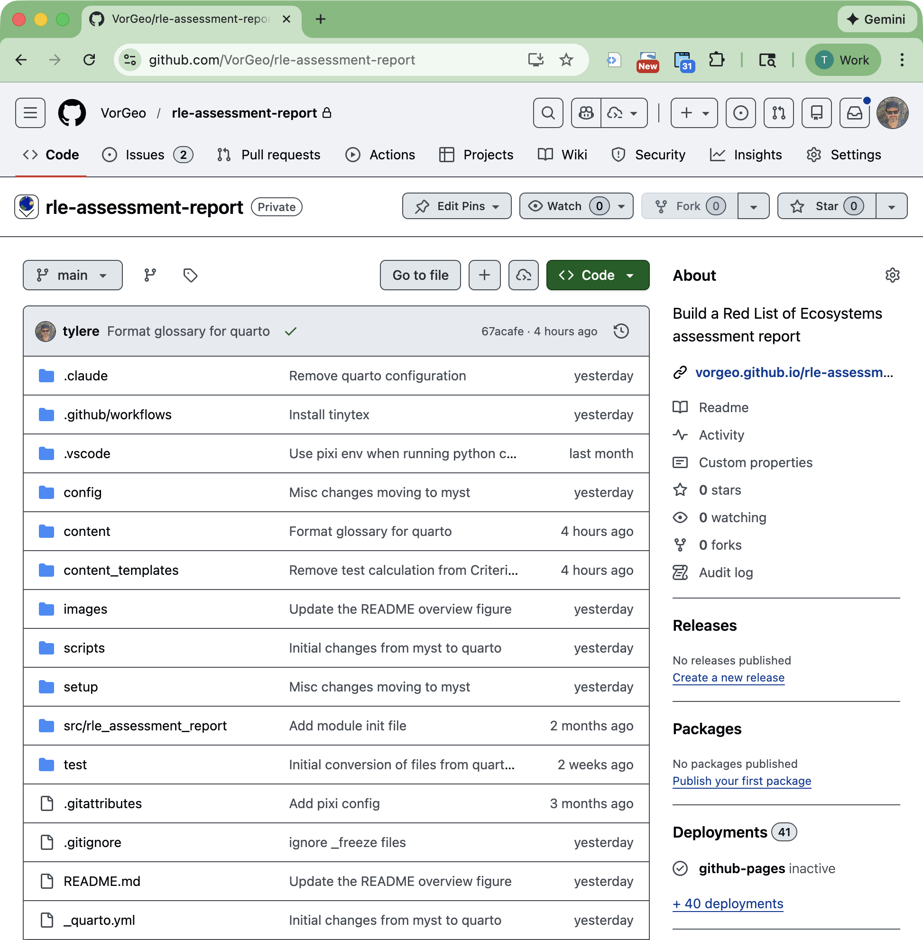Toggle Star on this repository
This screenshot has height=940, width=923.
coord(827,206)
